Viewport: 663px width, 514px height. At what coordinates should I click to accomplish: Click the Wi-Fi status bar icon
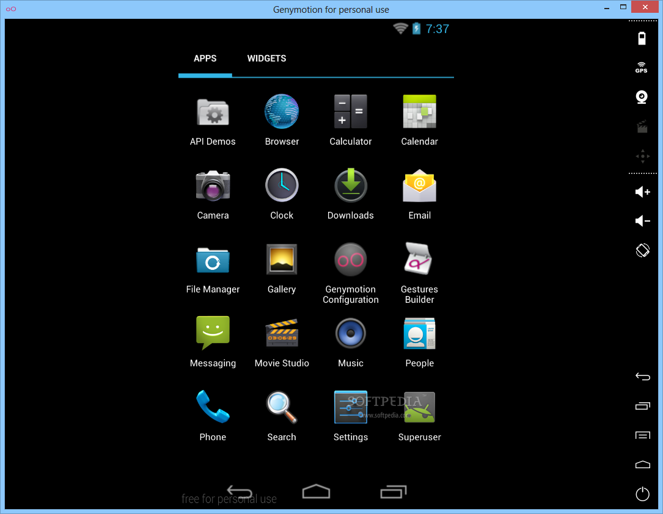tap(400, 28)
